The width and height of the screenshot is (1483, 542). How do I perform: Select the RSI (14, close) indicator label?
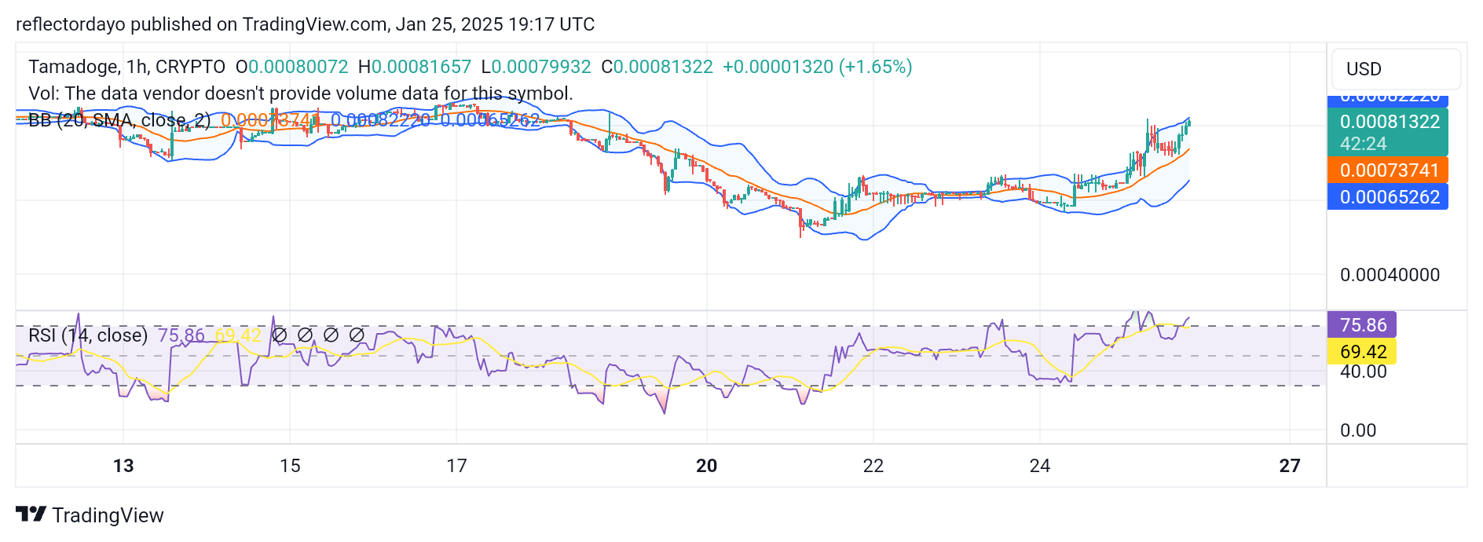88,335
